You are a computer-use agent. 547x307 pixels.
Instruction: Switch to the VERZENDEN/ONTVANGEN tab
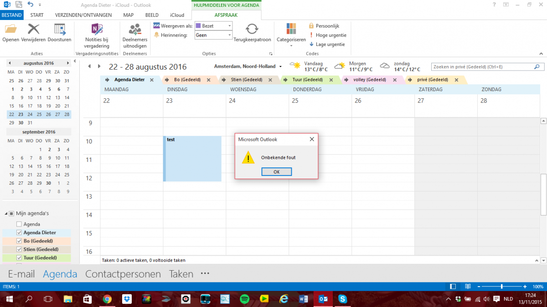[x=83, y=15]
